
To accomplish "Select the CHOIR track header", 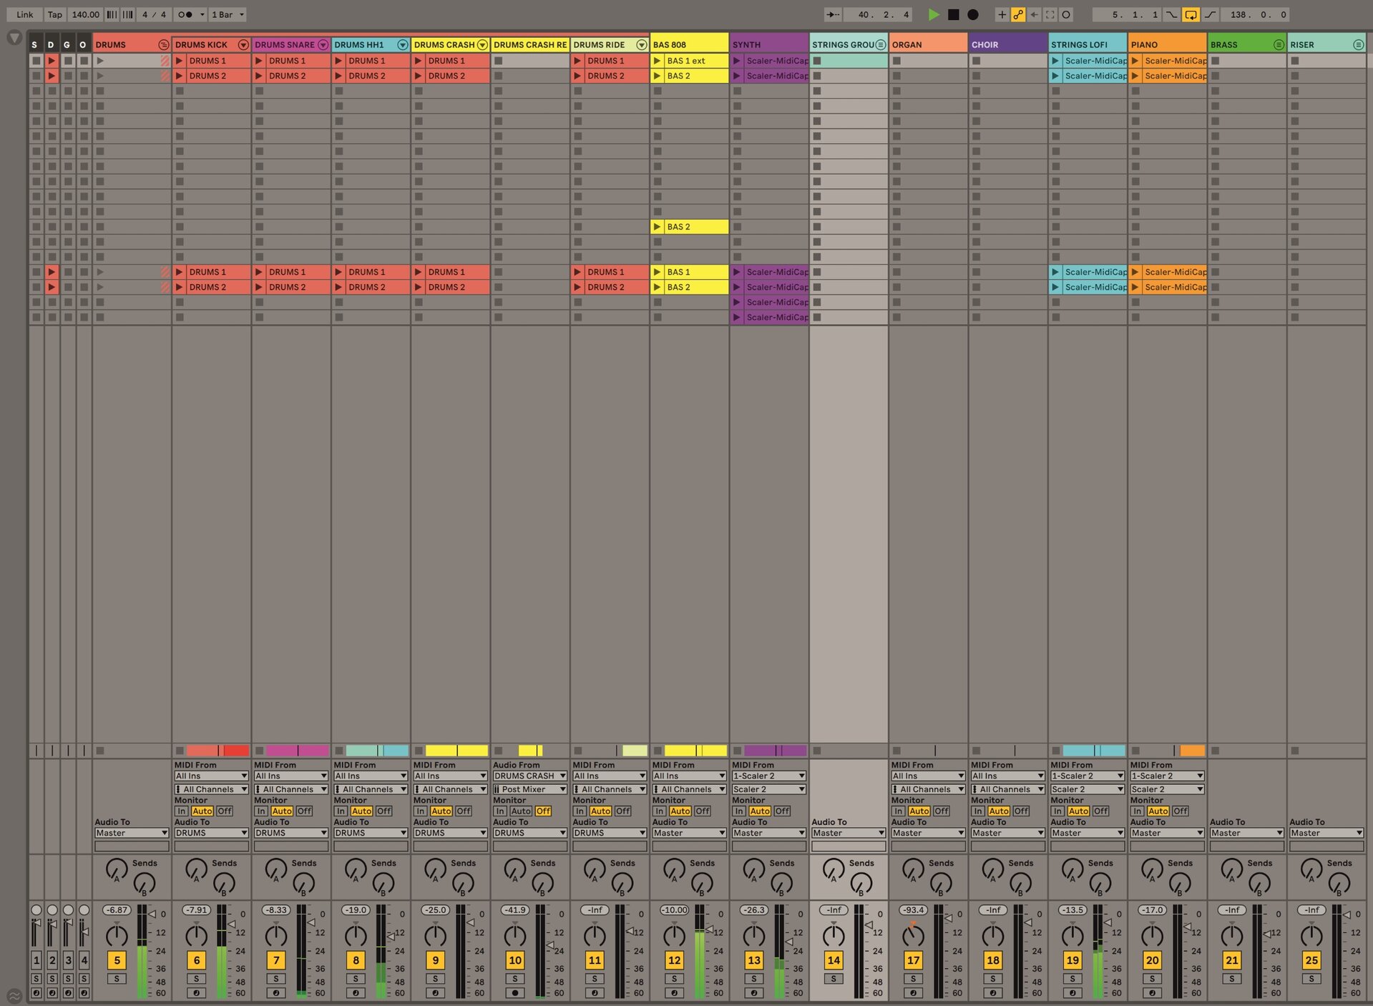I will point(1005,44).
